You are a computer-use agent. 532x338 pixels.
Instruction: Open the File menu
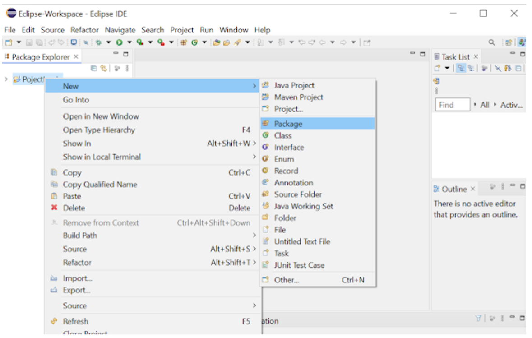click(x=10, y=30)
